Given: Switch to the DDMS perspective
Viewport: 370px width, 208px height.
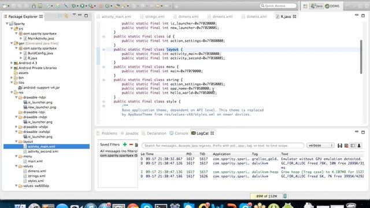Looking at the screenshot, I should [332, 6].
